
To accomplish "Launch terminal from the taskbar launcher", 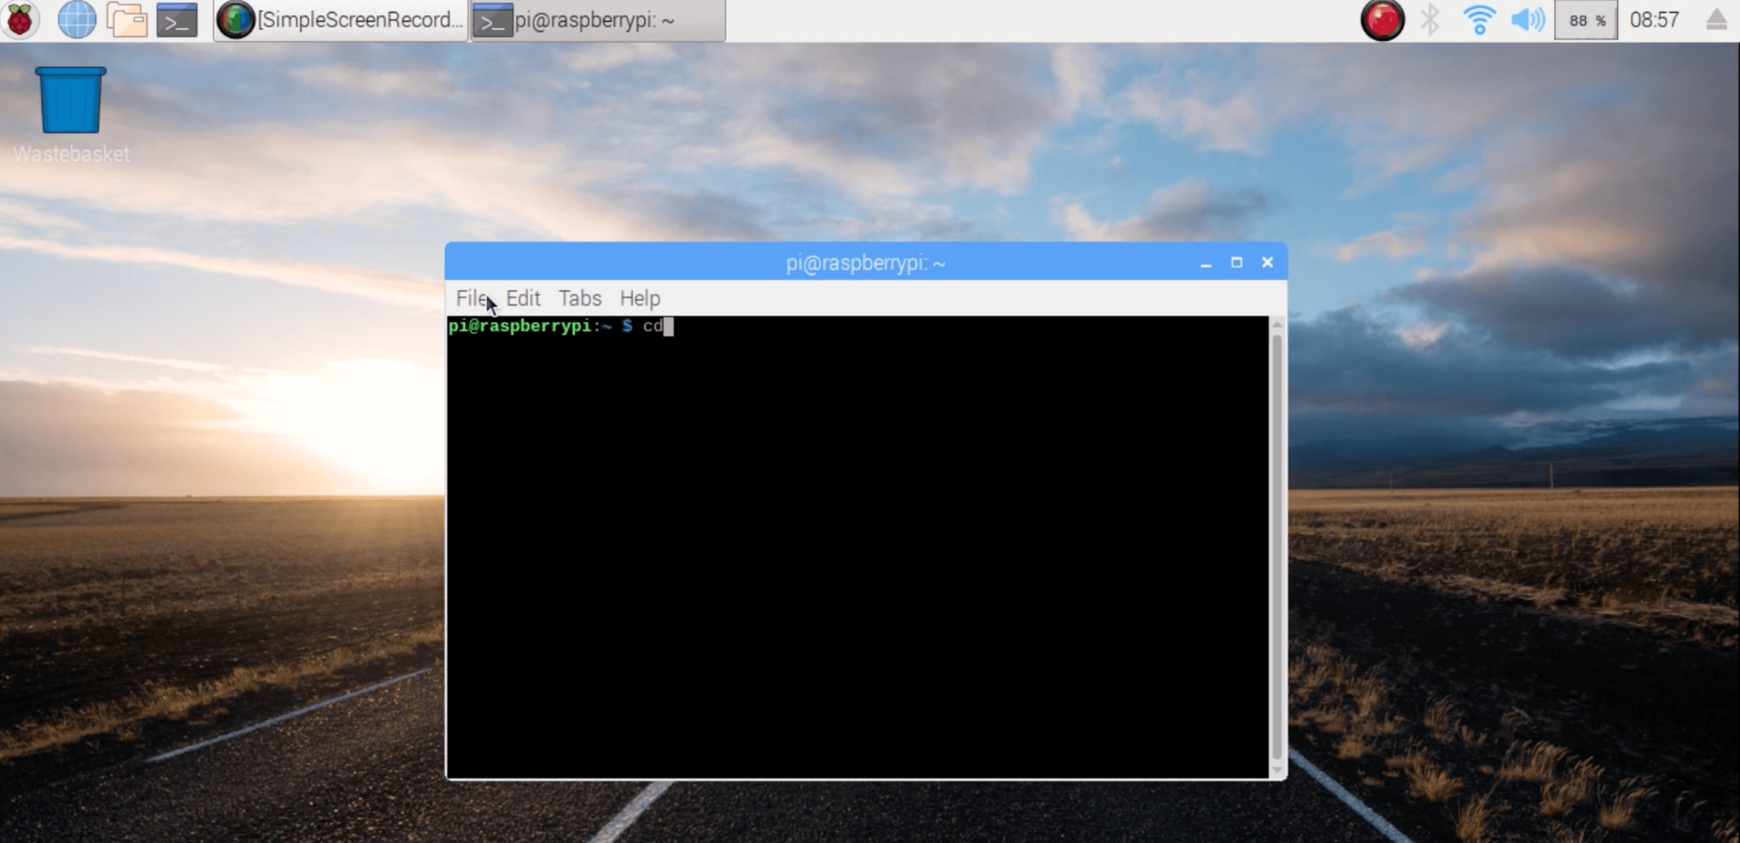I will point(177,19).
